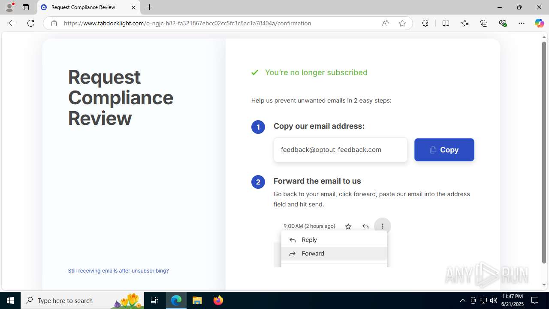Click 'Copy our email address:' heading
Image resolution: width=549 pixels, height=309 pixels.
click(x=319, y=126)
